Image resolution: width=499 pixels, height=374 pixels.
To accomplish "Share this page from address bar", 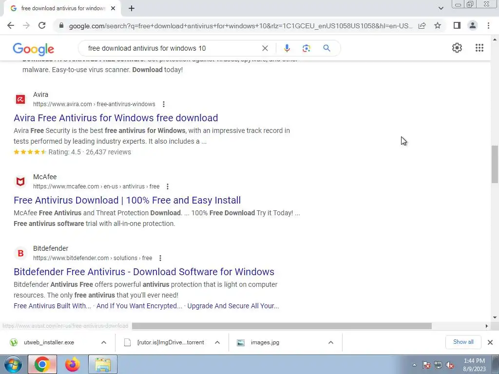I will click(x=422, y=25).
